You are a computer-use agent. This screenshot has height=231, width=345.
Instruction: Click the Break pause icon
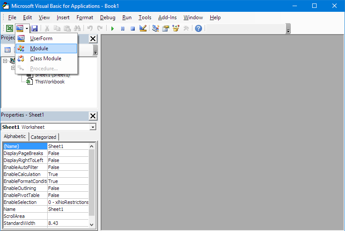pyautogui.click(x=122, y=28)
